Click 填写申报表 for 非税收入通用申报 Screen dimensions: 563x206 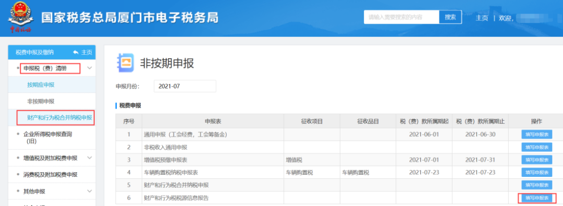click(x=537, y=147)
